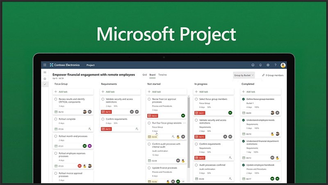Expand the Group by Bucket dropdown
The width and height of the screenshot is (328, 185).
point(244,75)
